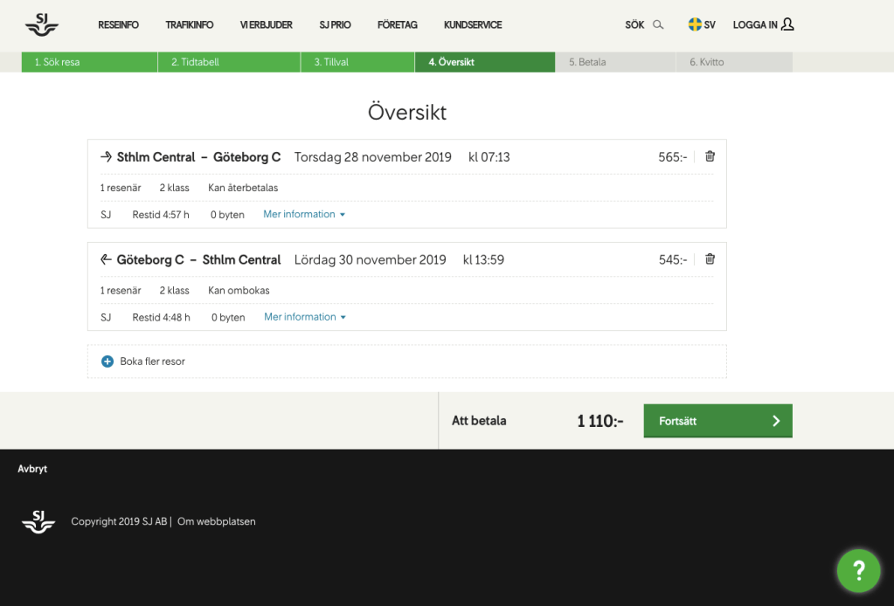Click the search magnifier icon
894x606 pixels.
pyautogui.click(x=658, y=25)
